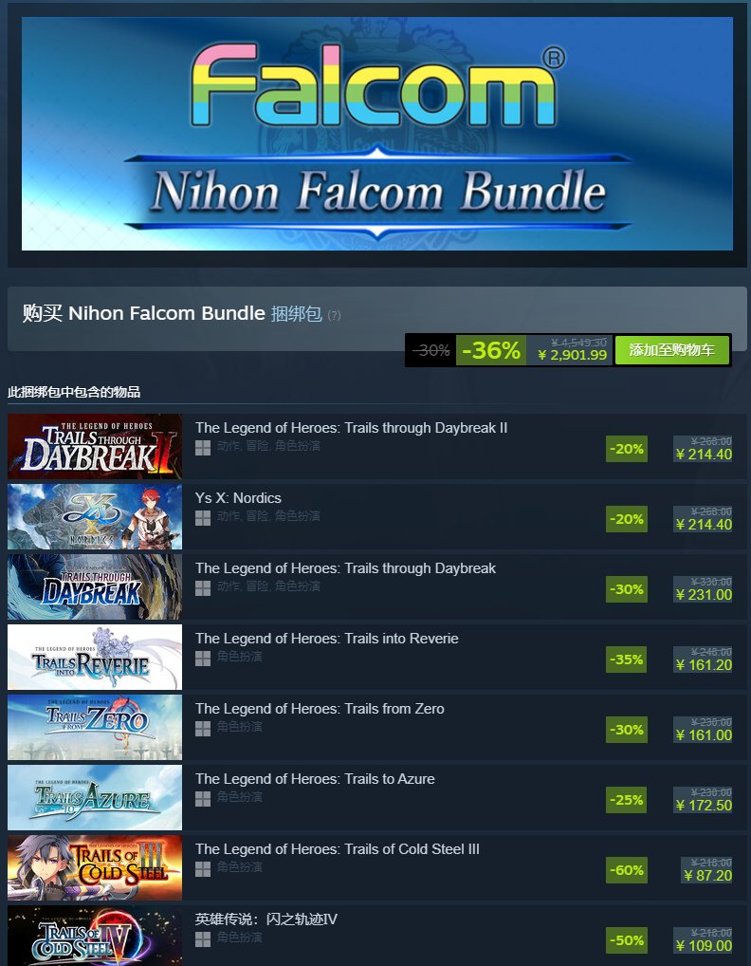Add the Nihon Falcom Bundle to cart
This screenshot has width=751, height=966.
(672, 350)
